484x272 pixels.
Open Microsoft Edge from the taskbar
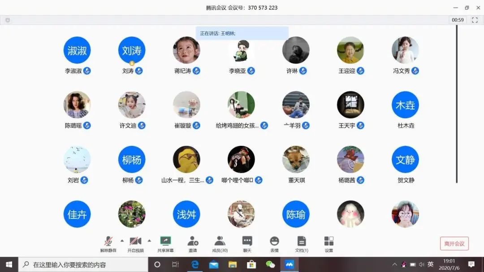[195, 264]
